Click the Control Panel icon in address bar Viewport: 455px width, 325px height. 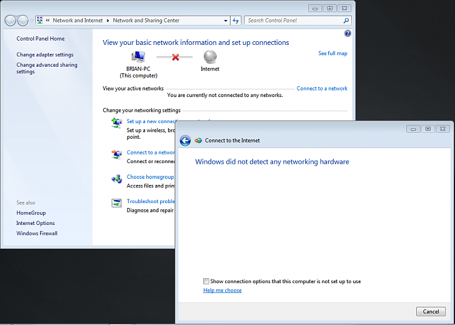pos(40,20)
